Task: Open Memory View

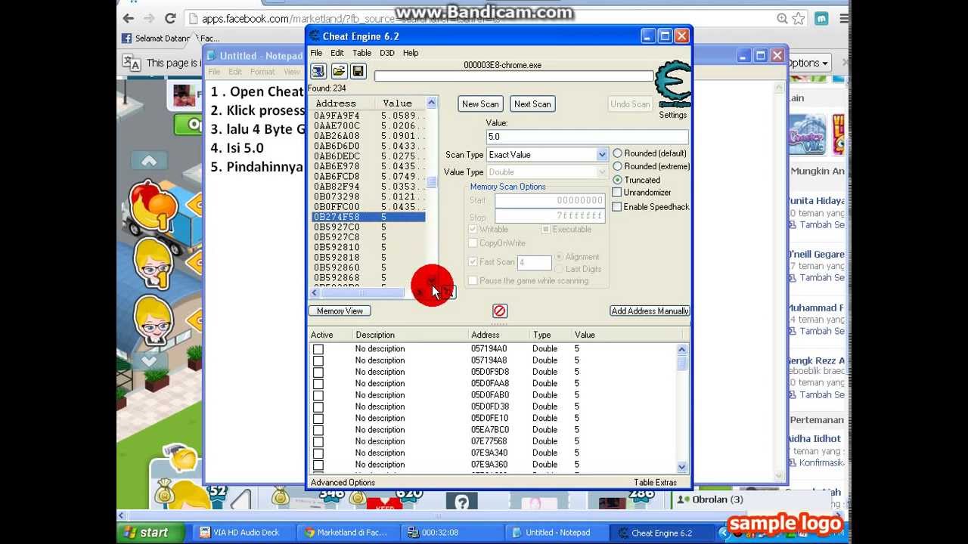Action: pos(340,311)
